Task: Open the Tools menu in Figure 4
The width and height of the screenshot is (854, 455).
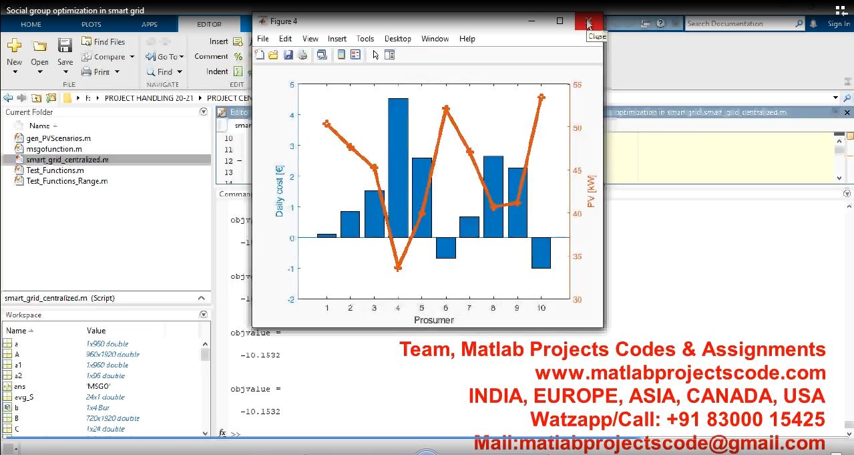Action: click(x=365, y=39)
